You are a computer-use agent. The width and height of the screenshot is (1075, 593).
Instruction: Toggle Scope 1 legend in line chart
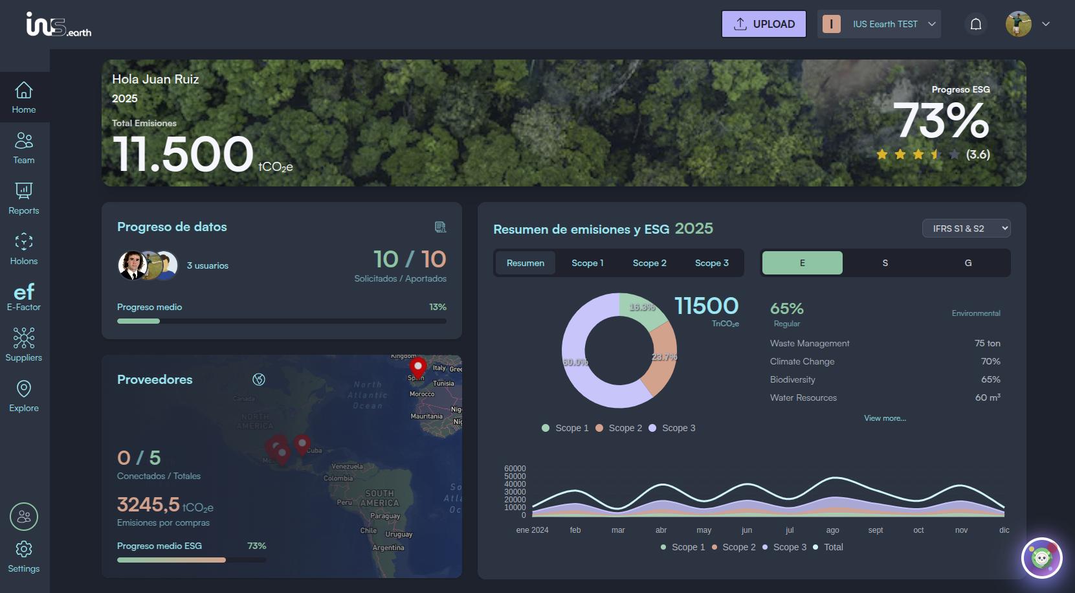[x=683, y=547]
